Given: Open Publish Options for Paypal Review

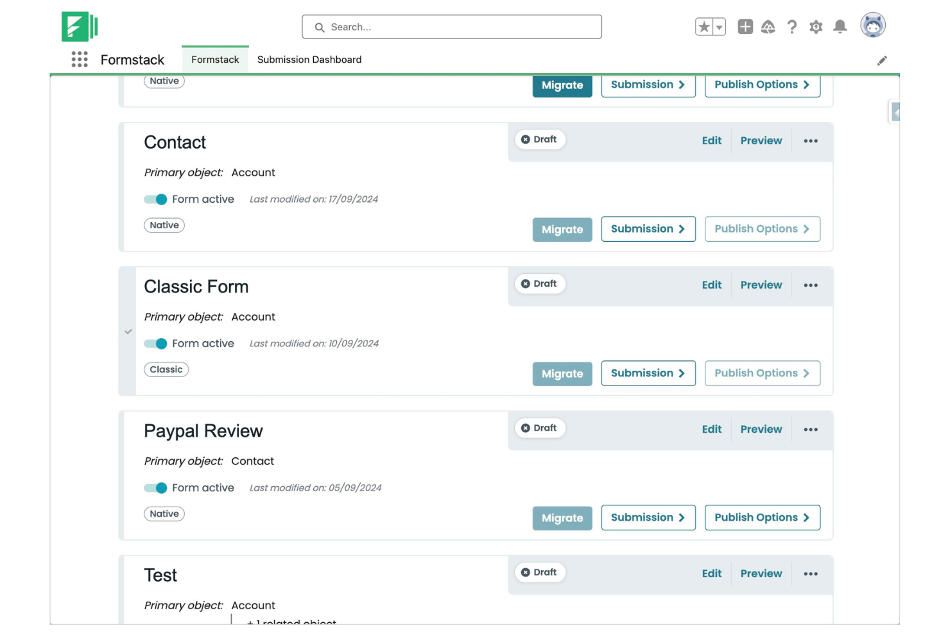Looking at the screenshot, I should [x=762, y=517].
